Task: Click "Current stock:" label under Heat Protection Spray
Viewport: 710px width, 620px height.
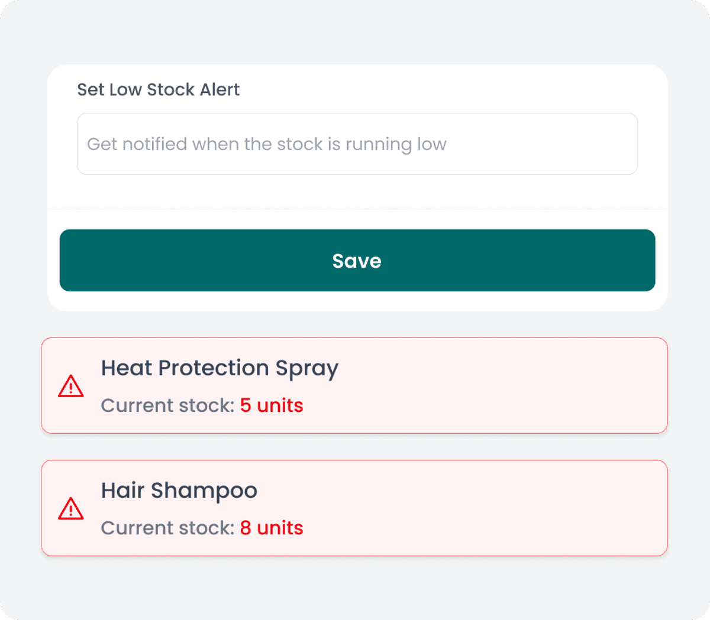Action: coord(168,405)
